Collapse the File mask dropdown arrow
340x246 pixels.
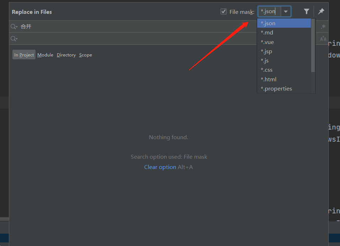[x=286, y=11]
